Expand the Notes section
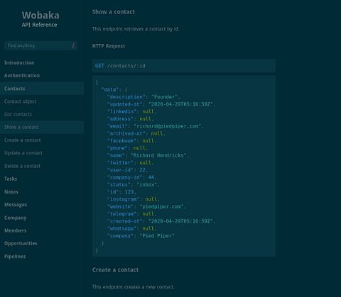This screenshot has height=297, width=341. pyautogui.click(x=11, y=192)
